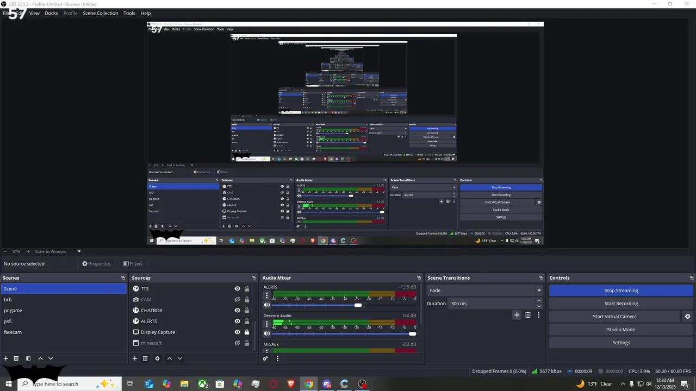Open Brave browser from the taskbar

pos(291,384)
